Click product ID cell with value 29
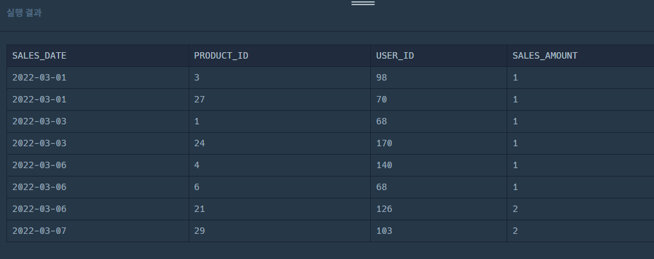The height and width of the screenshot is (259, 654). pos(279,231)
